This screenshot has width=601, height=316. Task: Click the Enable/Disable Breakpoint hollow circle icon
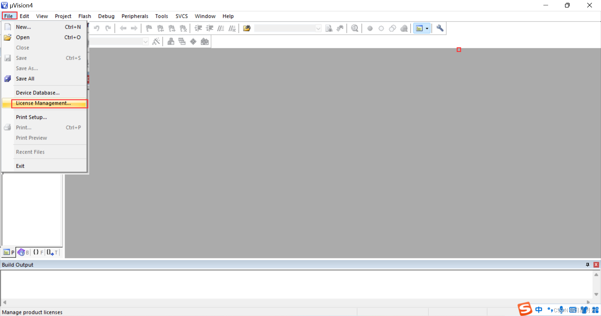coord(381,28)
